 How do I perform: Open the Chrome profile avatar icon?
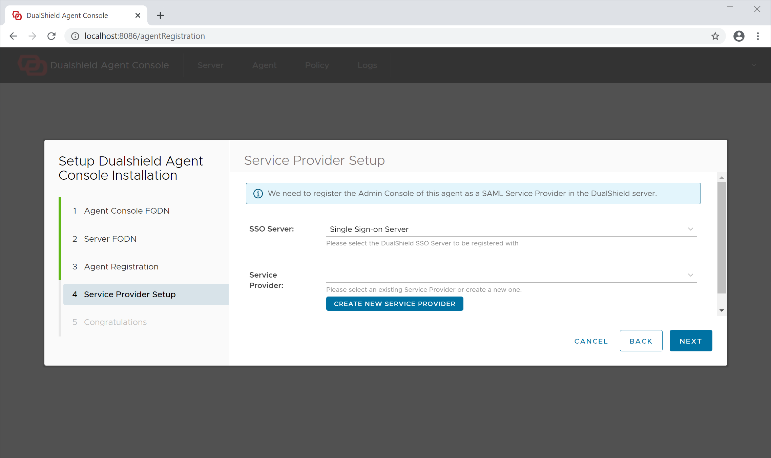point(739,36)
